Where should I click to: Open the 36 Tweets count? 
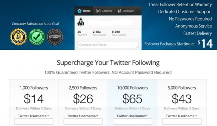[x=82, y=33]
